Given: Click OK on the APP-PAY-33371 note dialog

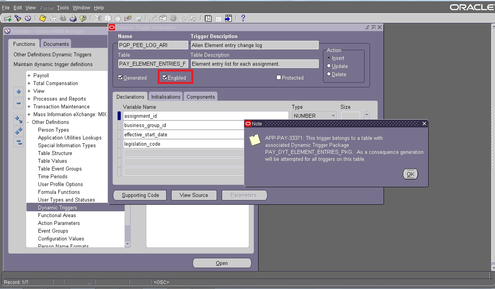Looking at the screenshot, I should 410,174.
